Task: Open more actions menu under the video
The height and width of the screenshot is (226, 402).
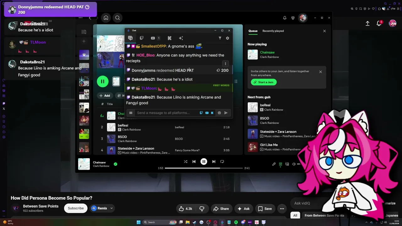Action: 282,209
